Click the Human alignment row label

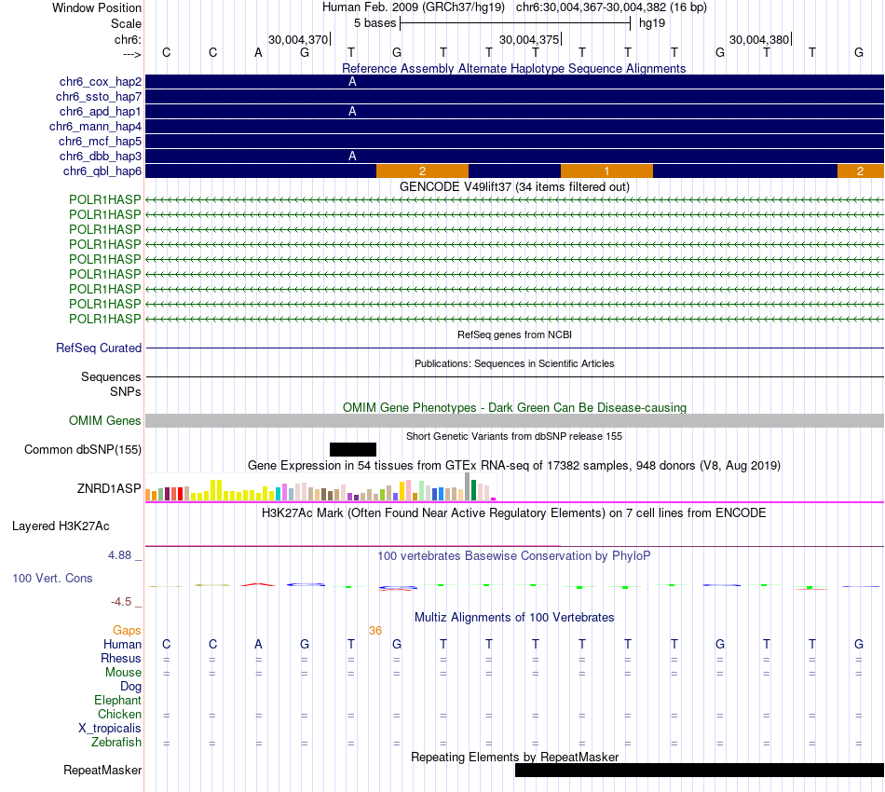coord(122,644)
